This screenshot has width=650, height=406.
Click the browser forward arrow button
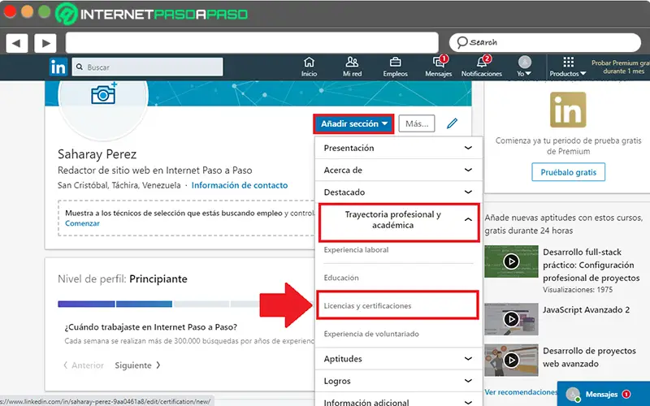[45, 43]
